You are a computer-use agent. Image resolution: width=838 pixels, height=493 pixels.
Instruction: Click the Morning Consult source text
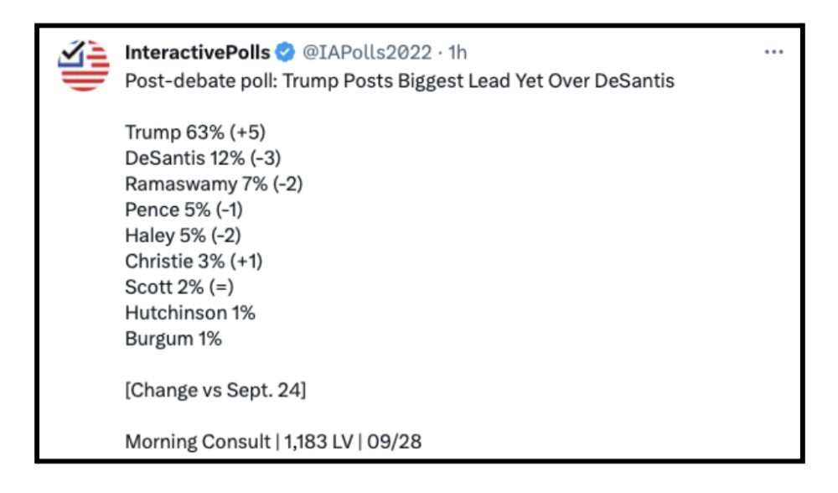click(198, 441)
